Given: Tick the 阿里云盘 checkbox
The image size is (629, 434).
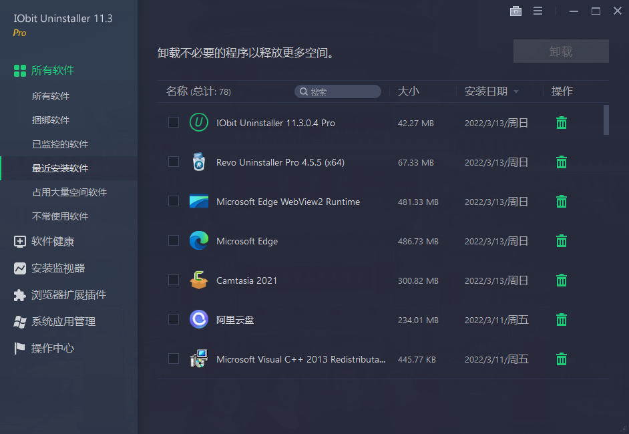Looking at the screenshot, I should tap(174, 319).
